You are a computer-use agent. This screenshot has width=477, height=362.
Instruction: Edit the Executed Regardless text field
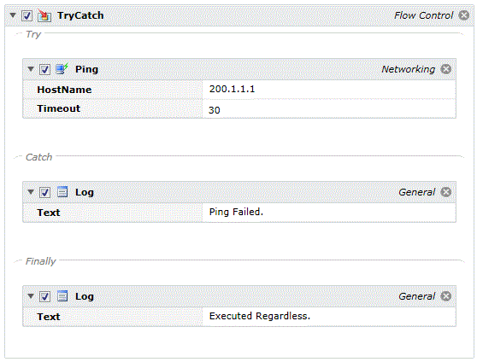click(x=329, y=317)
